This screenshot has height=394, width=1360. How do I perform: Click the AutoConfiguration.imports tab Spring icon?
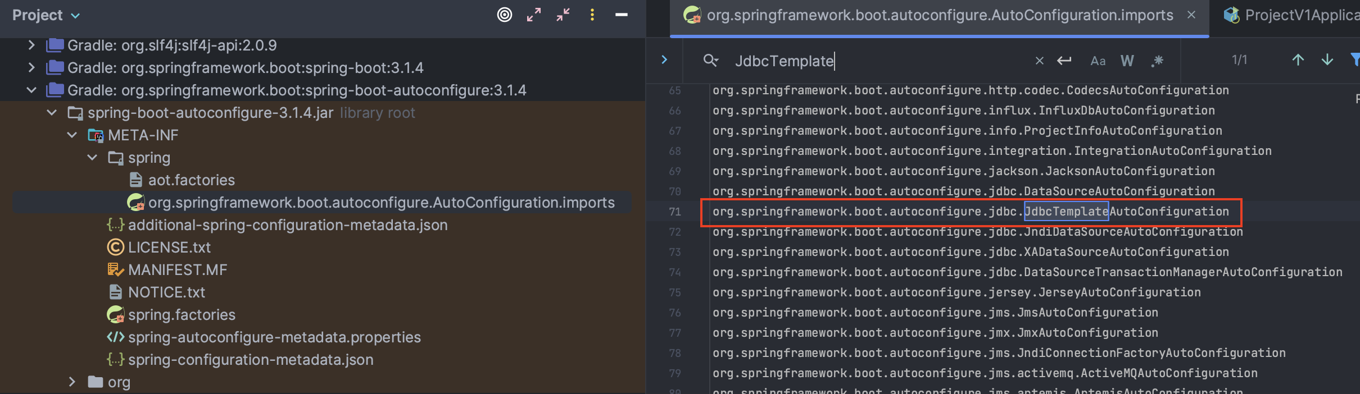[692, 15]
